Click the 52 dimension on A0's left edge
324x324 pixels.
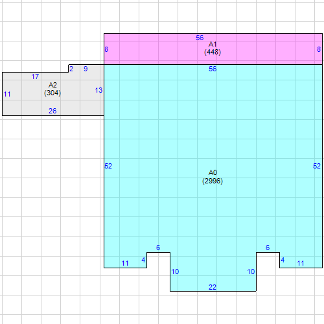pyautogui.click(x=108, y=166)
